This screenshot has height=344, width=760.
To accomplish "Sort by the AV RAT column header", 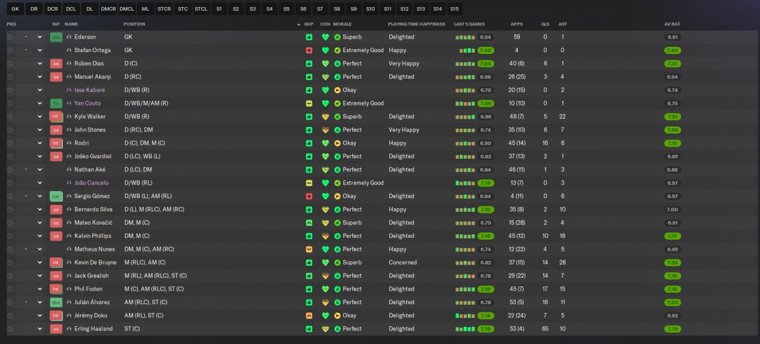I will click(672, 24).
